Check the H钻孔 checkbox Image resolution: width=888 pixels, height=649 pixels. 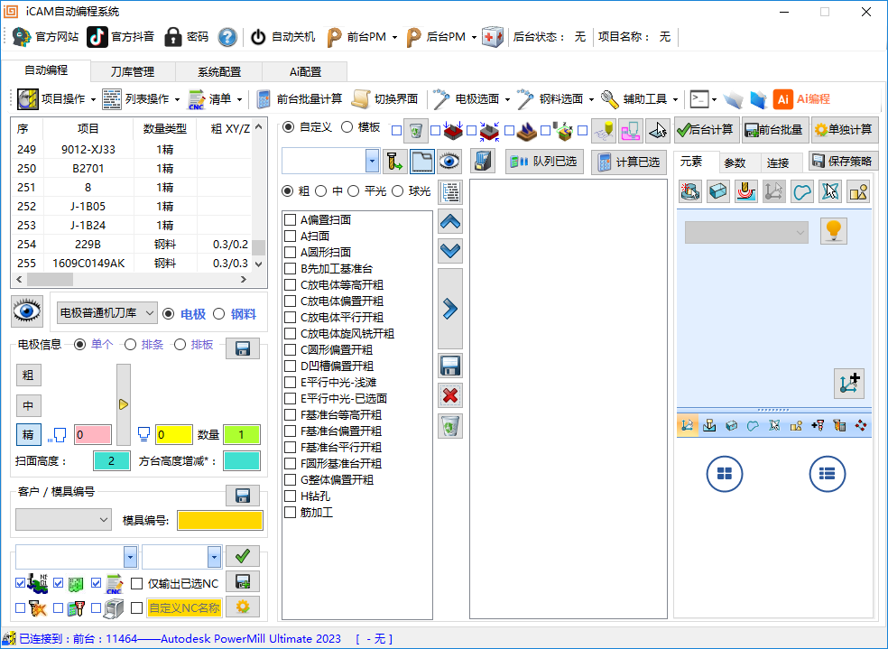tap(290, 496)
